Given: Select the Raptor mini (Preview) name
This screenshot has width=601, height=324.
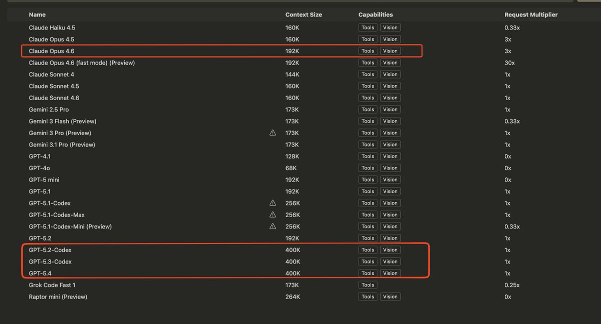Looking at the screenshot, I should pyautogui.click(x=58, y=296).
